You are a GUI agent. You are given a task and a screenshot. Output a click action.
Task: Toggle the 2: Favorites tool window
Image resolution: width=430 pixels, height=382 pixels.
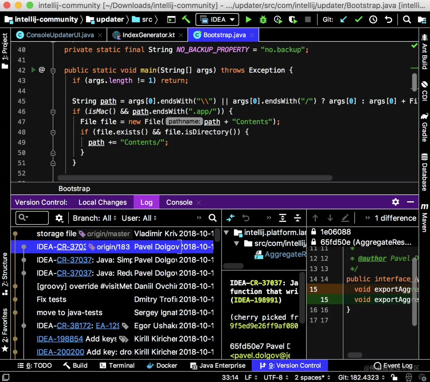click(x=5, y=330)
